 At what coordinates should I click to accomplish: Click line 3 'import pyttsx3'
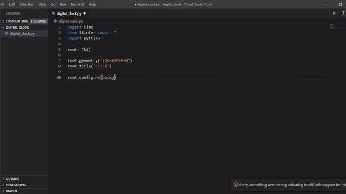(84, 38)
